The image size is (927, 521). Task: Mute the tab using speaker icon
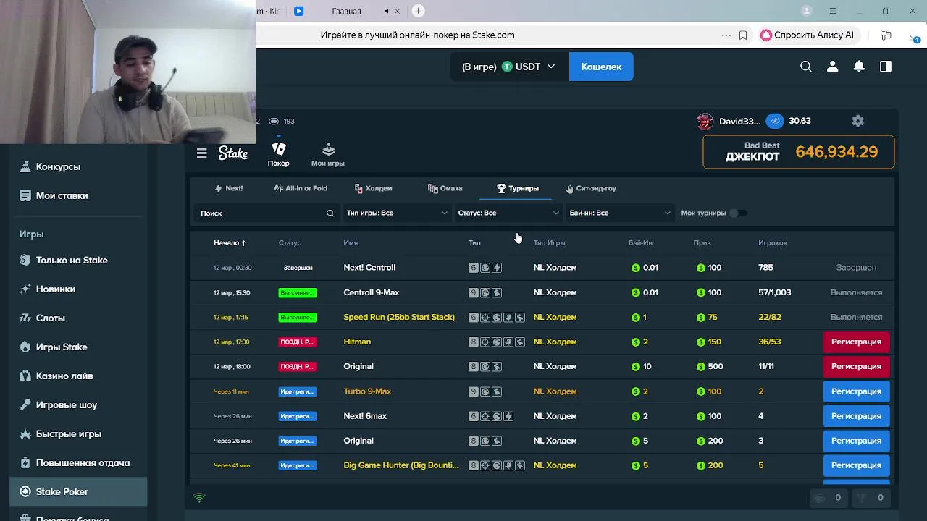387,11
